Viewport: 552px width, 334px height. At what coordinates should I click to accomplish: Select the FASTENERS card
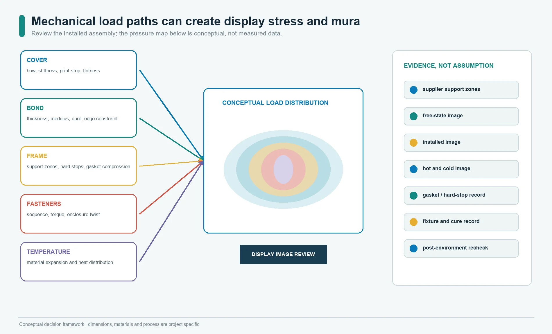(78, 214)
